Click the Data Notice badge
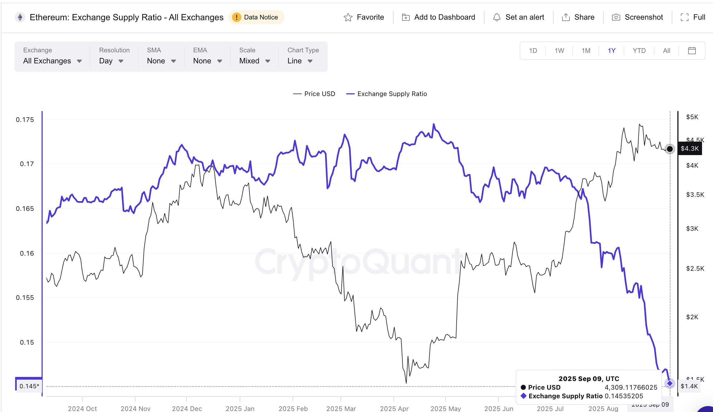The width and height of the screenshot is (713, 412). click(256, 17)
